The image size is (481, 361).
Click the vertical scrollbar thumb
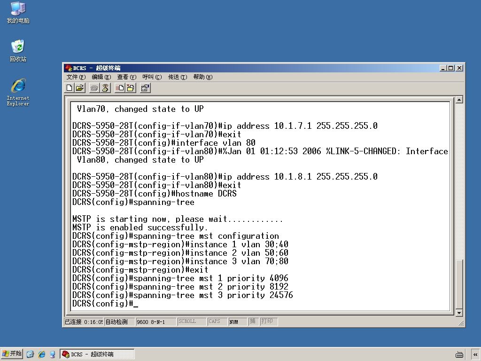(x=459, y=284)
